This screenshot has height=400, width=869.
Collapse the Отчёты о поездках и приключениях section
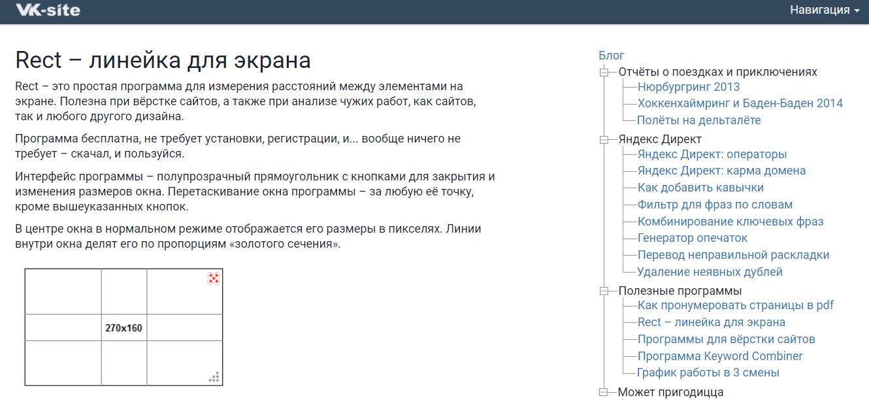(x=604, y=72)
